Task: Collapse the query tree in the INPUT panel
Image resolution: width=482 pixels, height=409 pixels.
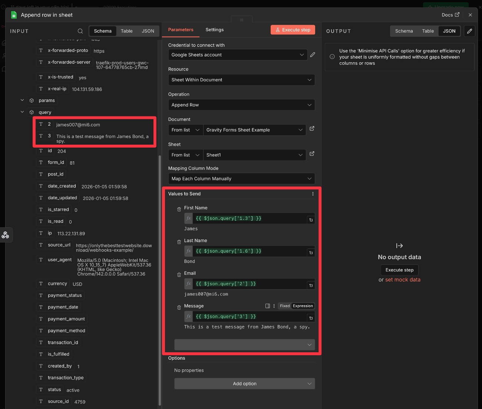Action: (22, 112)
